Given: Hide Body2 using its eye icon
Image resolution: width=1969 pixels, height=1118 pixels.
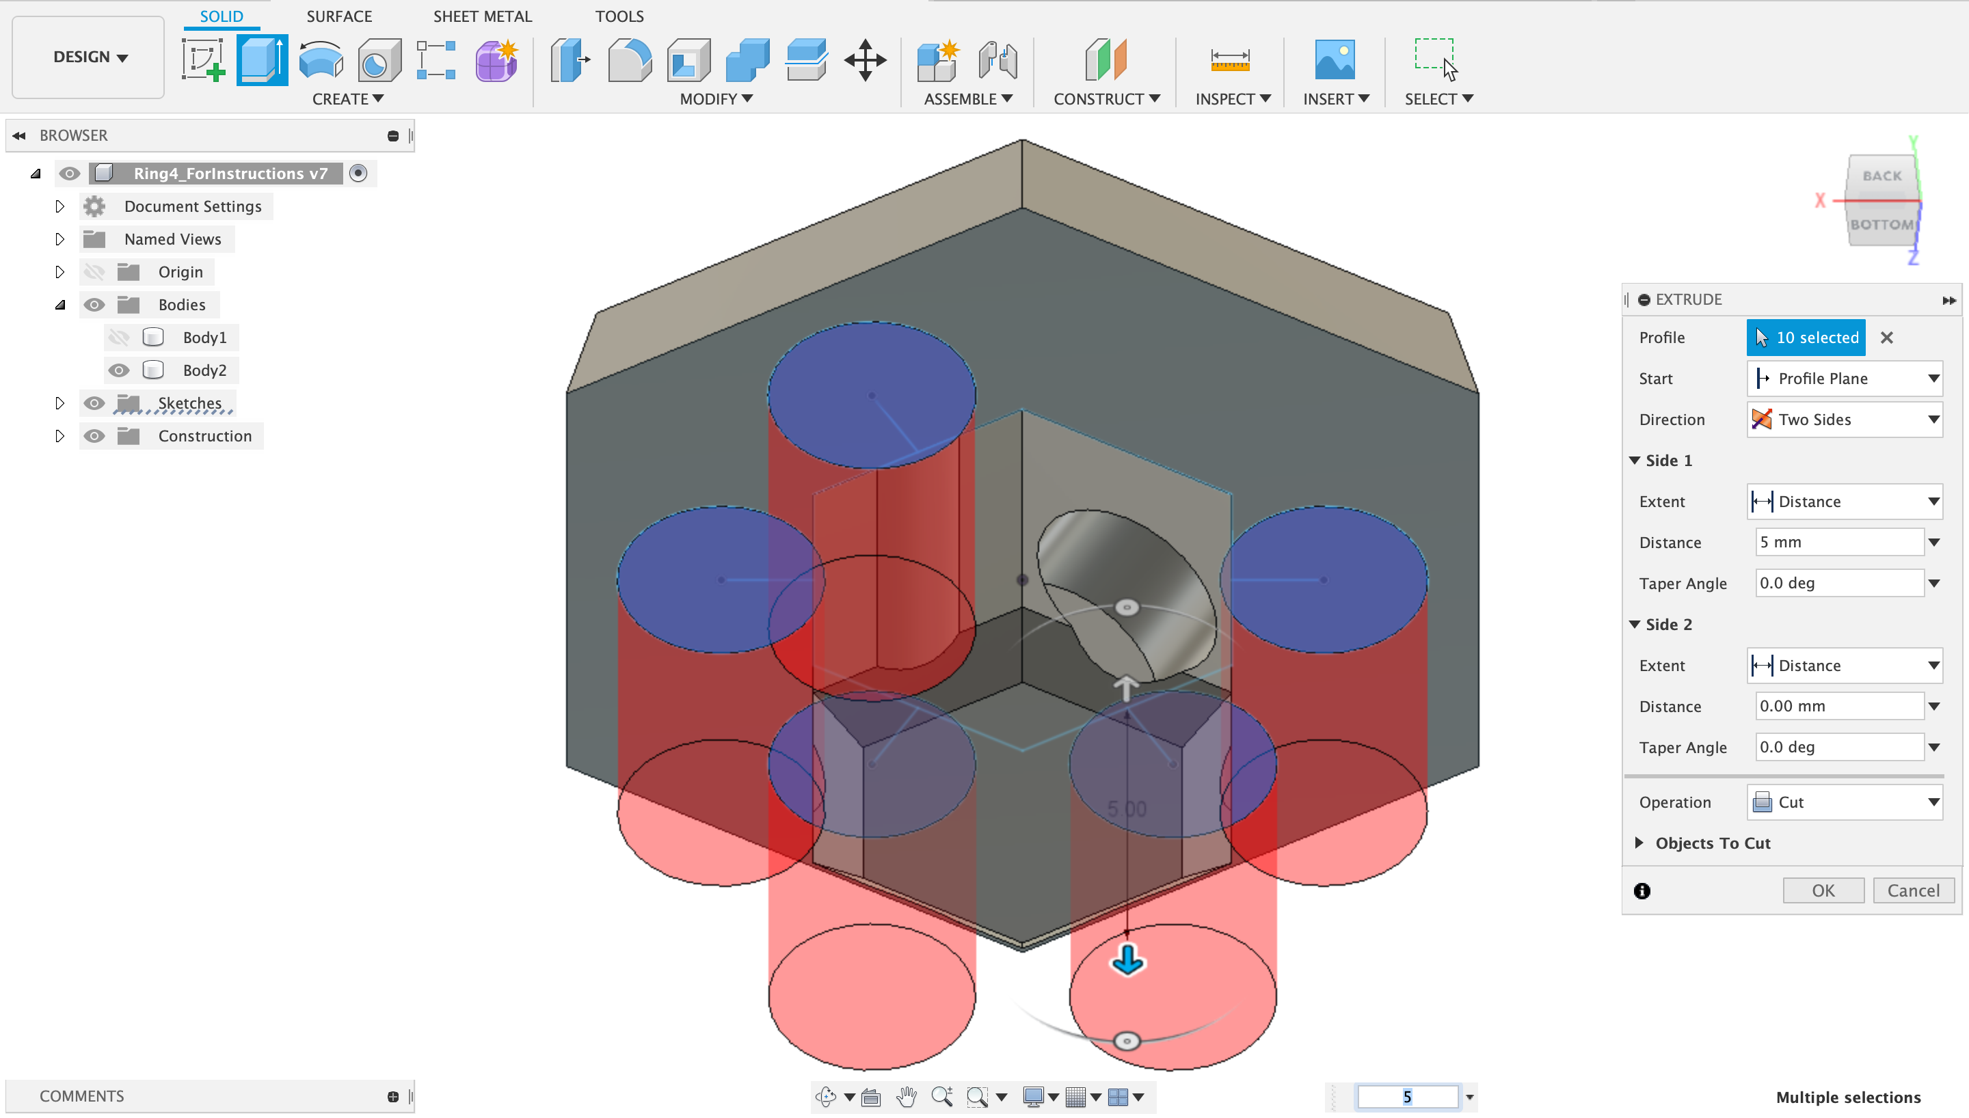Looking at the screenshot, I should 118,371.
